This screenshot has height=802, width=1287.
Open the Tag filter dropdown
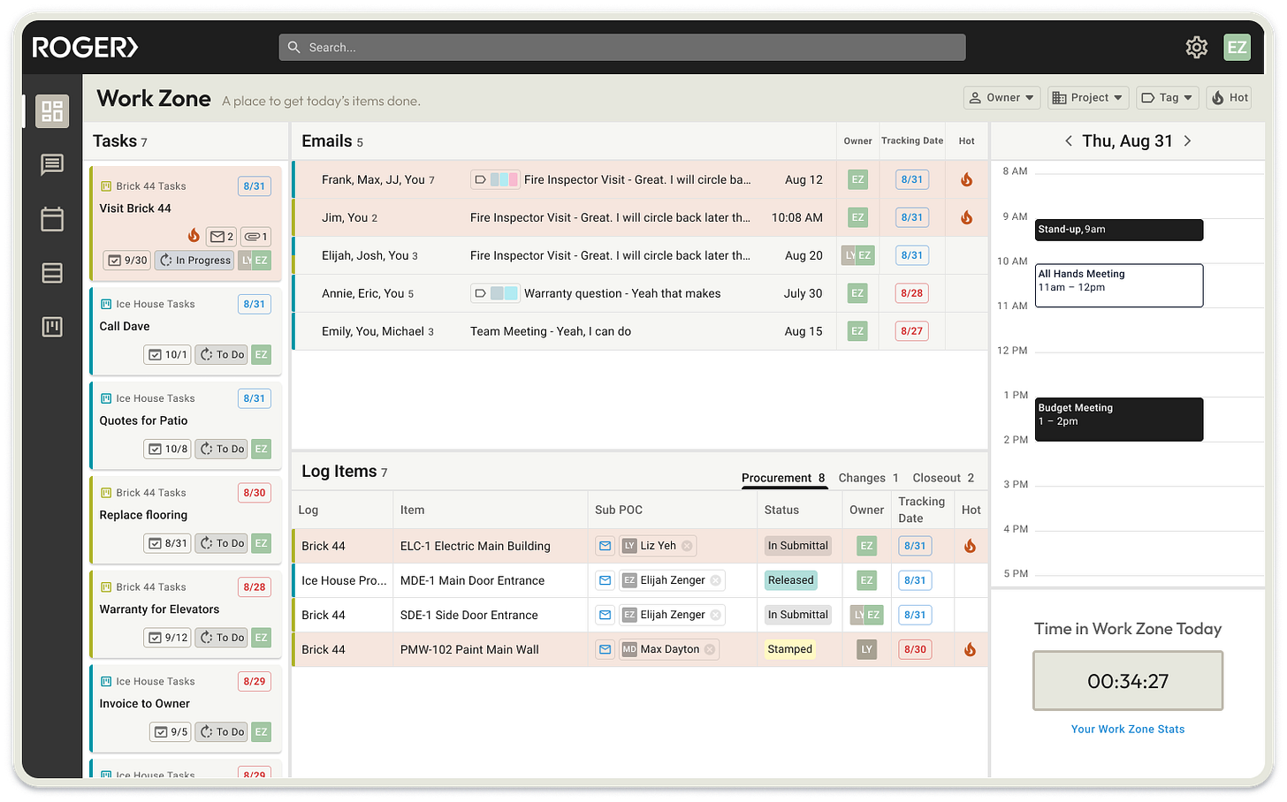[x=1167, y=98]
